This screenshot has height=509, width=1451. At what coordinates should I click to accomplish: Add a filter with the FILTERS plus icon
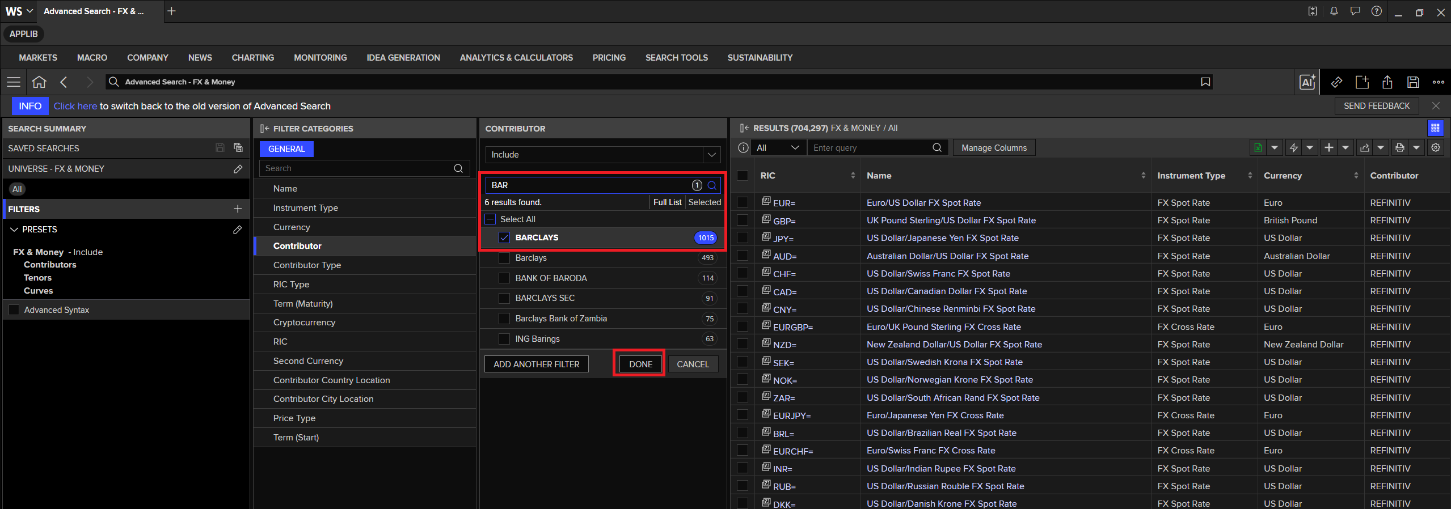238,209
